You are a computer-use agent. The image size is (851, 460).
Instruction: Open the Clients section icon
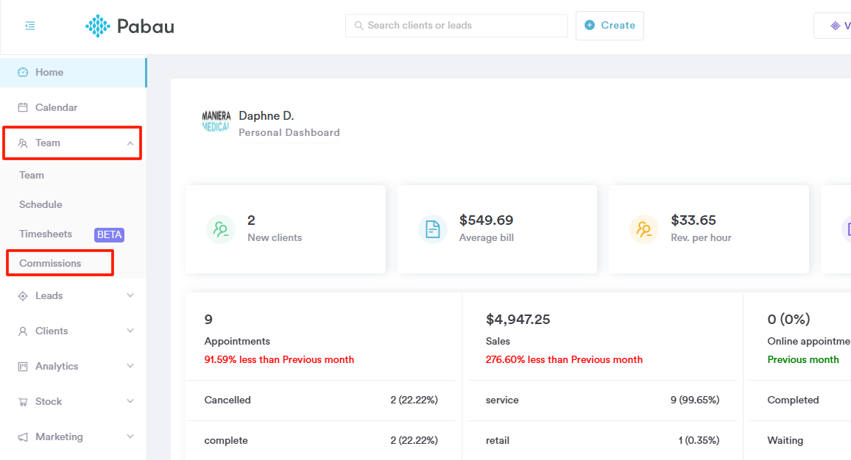coord(24,331)
